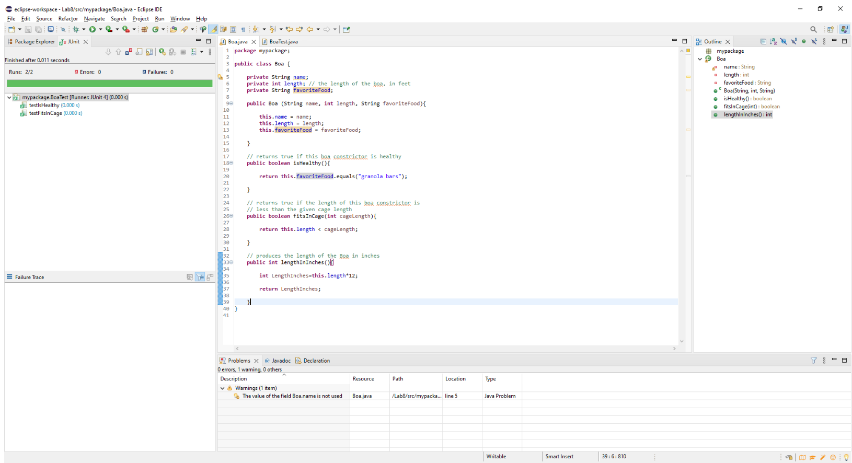The image size is (852, 463).
Task: Click the editor vertical scrollbar
Action: click(x=682, y=196)
